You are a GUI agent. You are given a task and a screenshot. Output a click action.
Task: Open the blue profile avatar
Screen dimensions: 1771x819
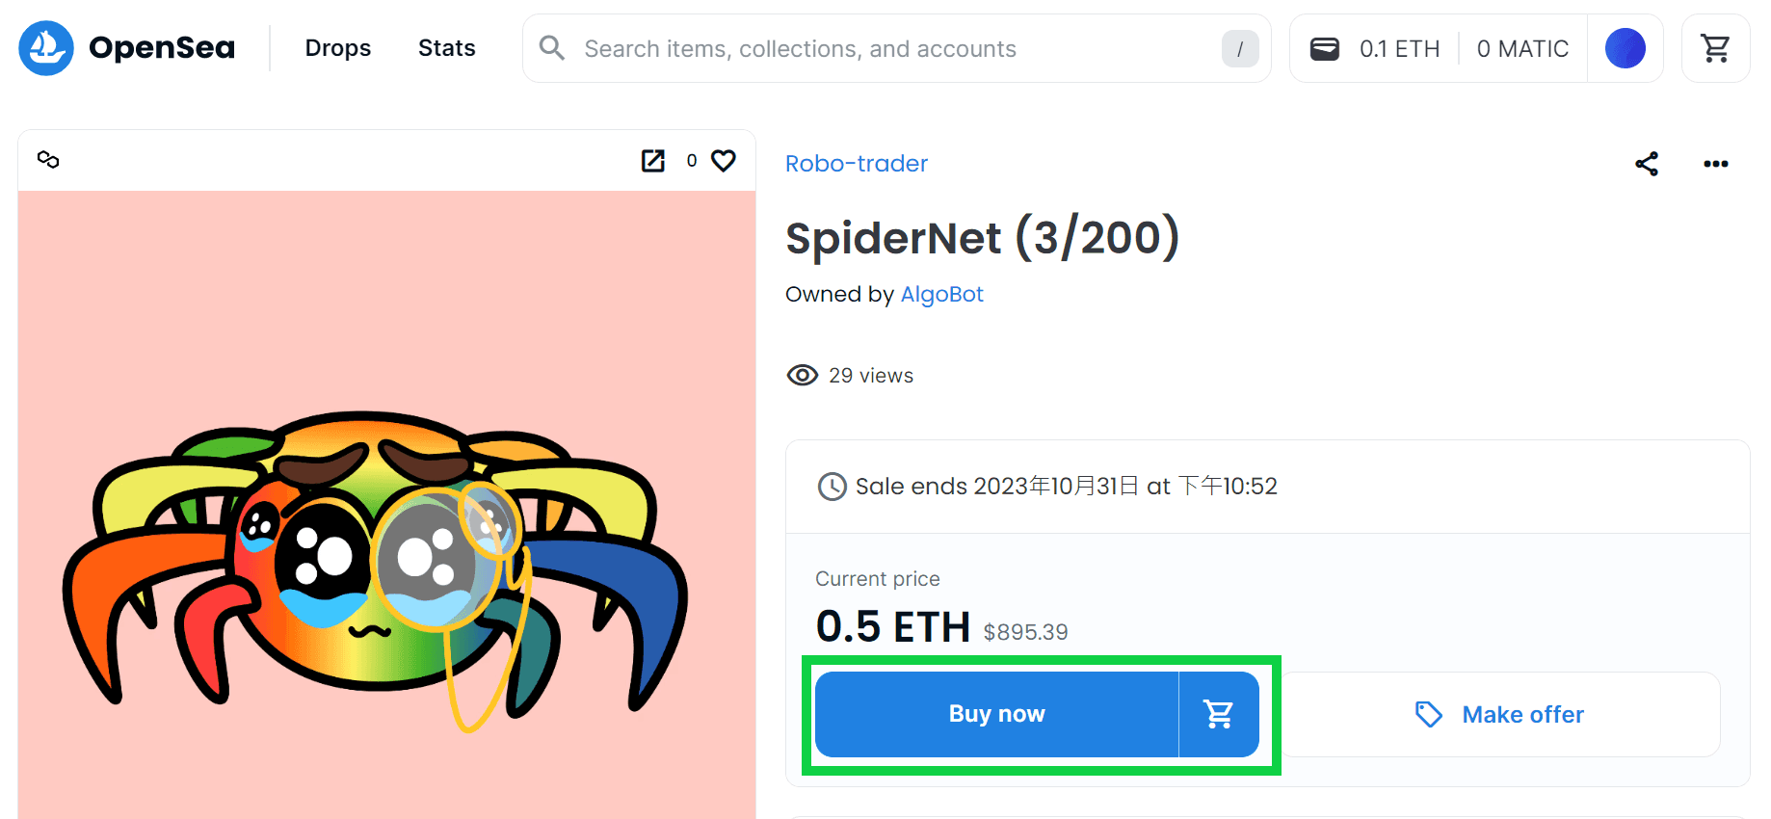click(x=1625, y=48)
